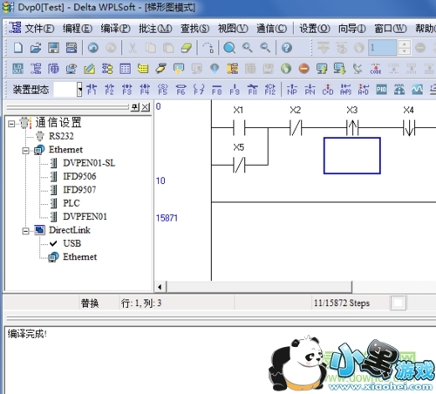
Task: Open the 文件(F) menu
Action: (39, 29)
